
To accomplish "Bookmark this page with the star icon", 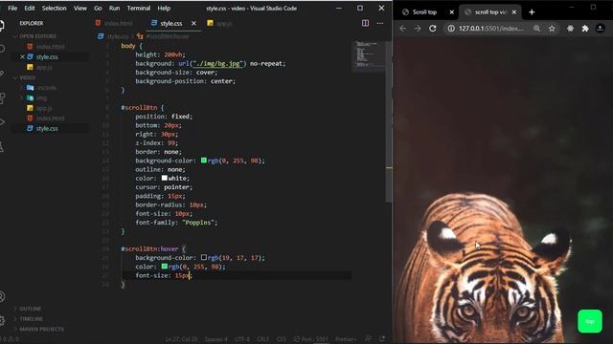I will tap(552, 29).
